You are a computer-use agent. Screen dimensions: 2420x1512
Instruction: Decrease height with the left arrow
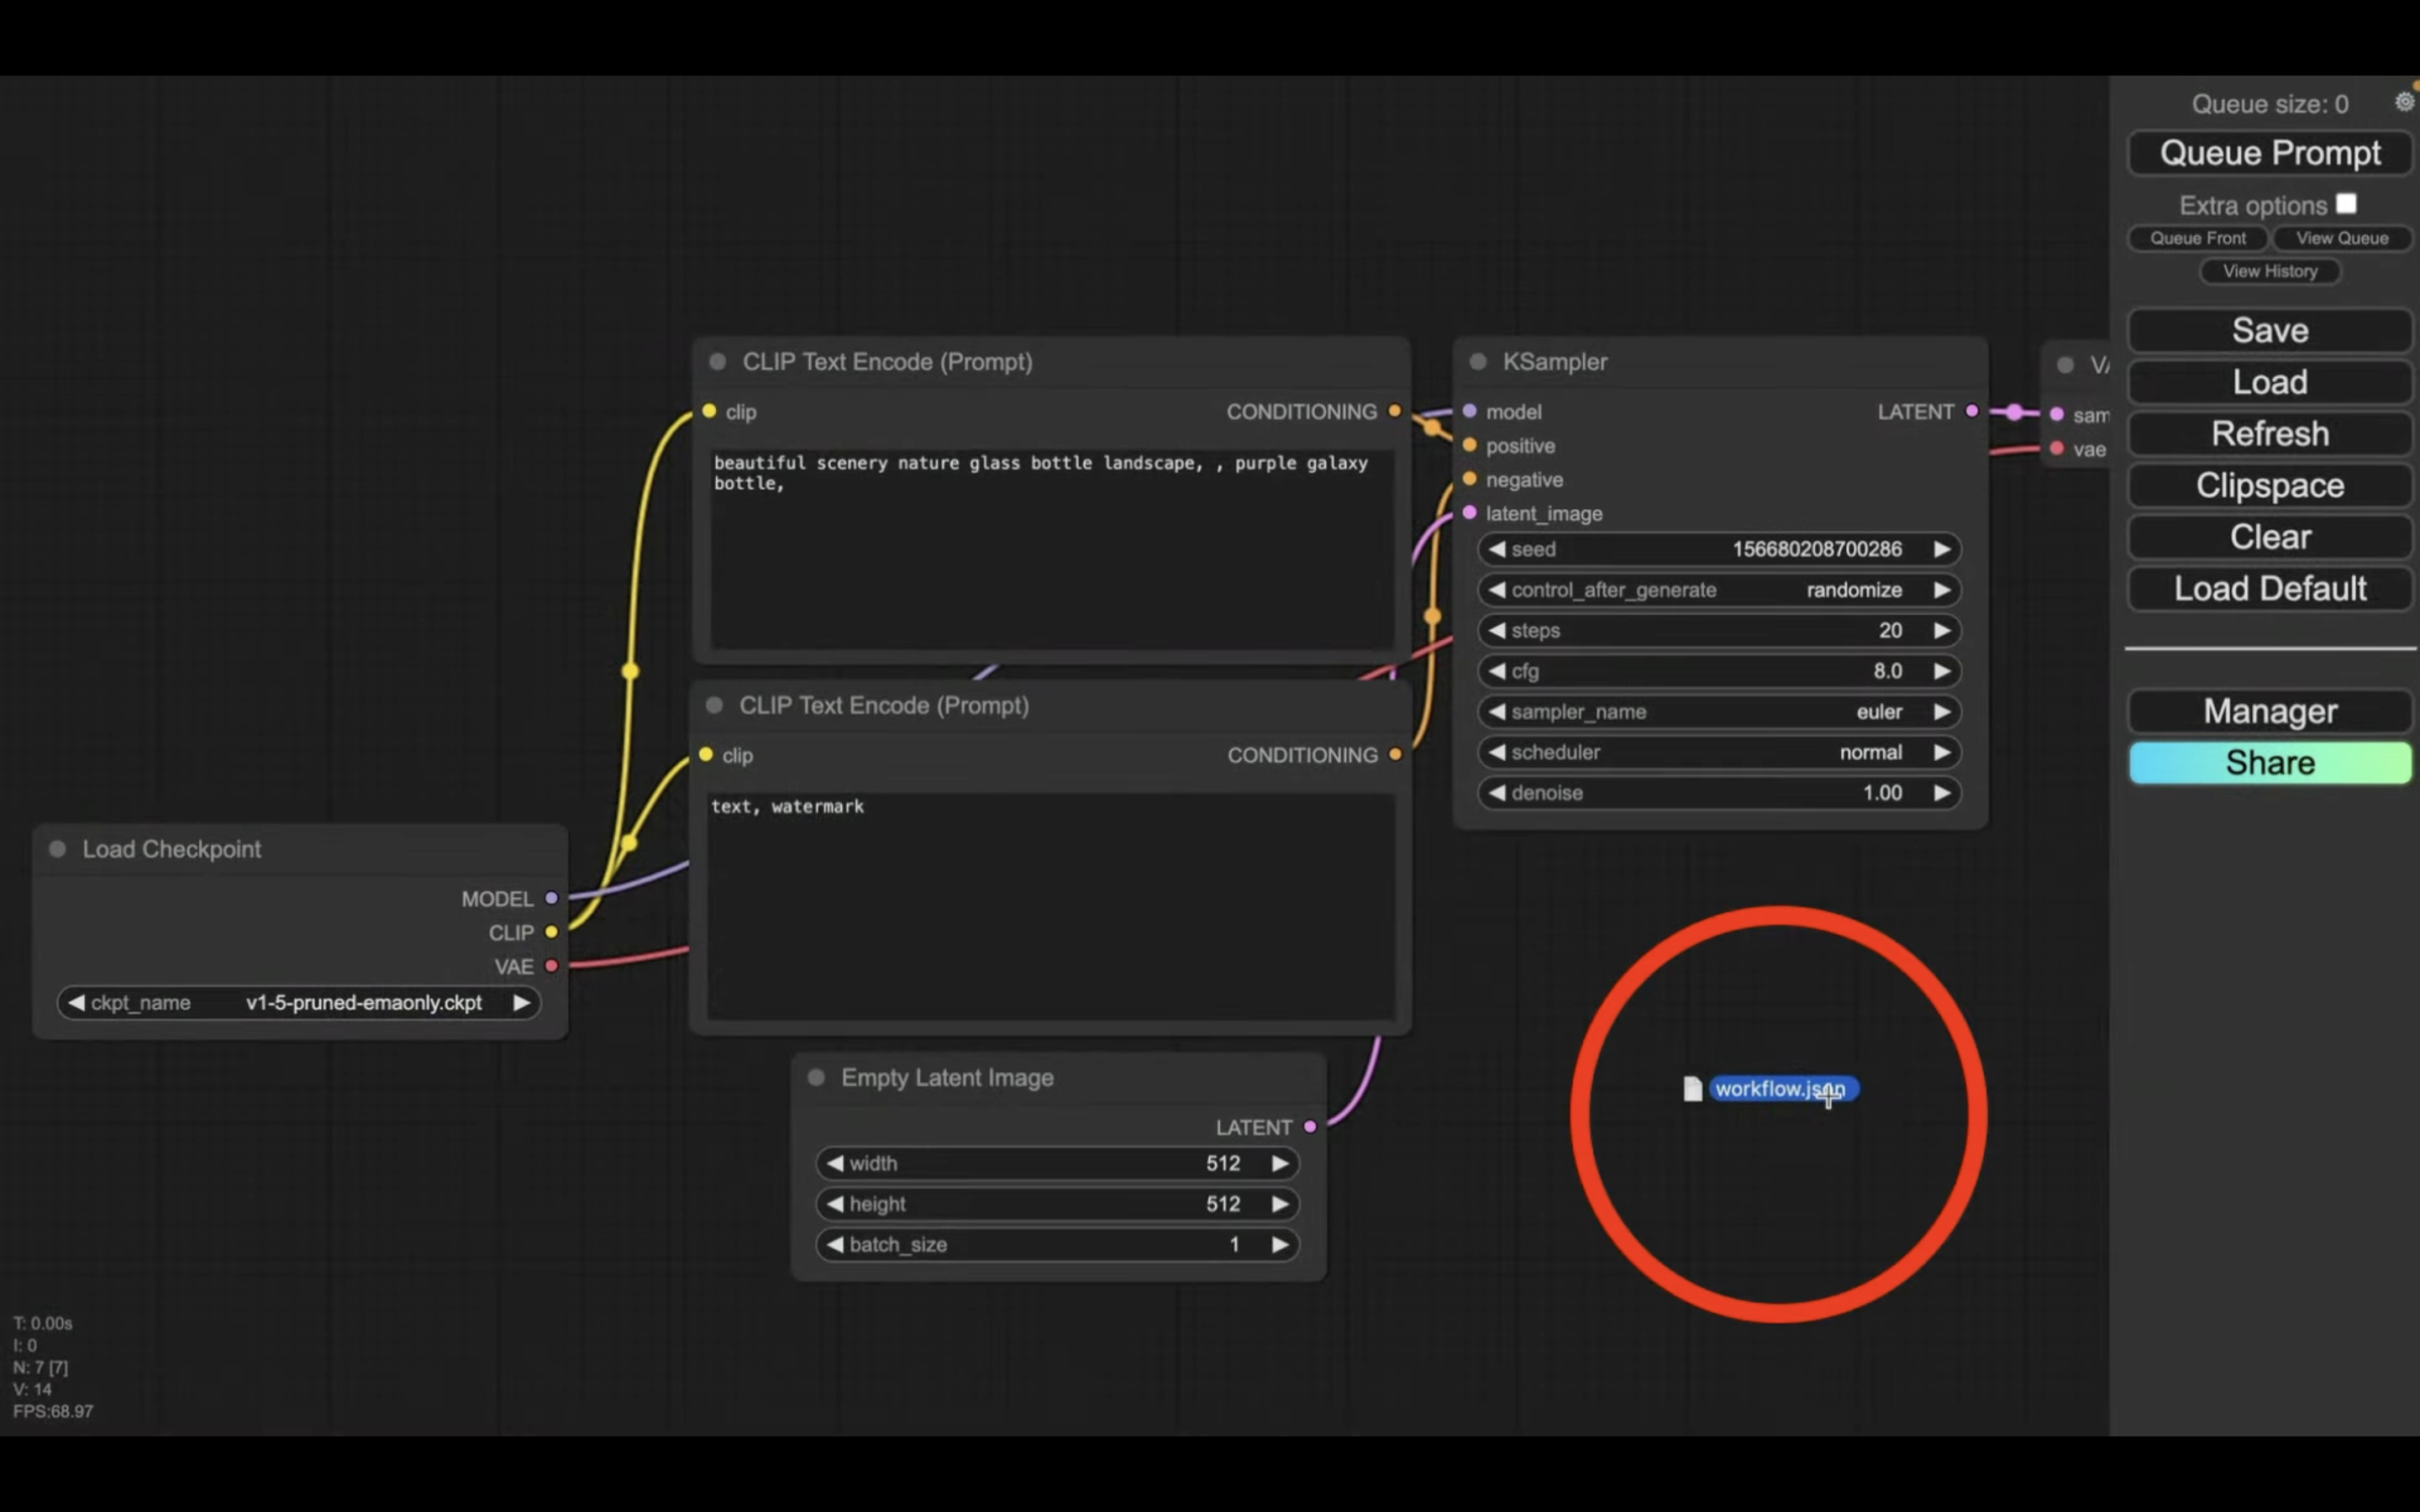click(x=835, y=1204)
